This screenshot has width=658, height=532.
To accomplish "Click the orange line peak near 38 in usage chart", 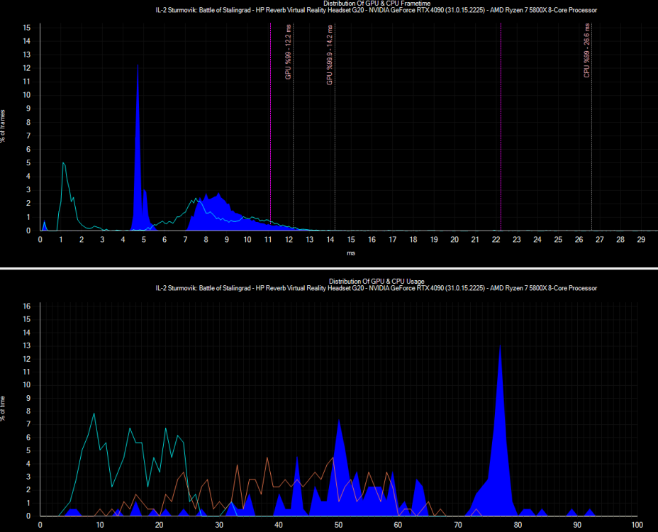I will point(267,458).
